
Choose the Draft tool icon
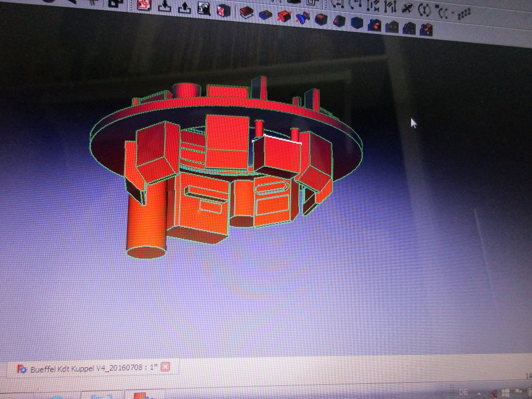357,23
